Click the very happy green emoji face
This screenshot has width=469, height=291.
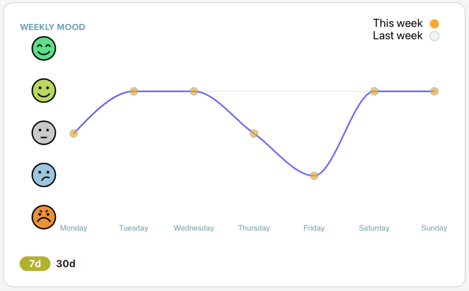44,48
